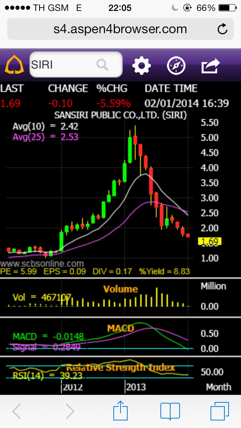Tap the magnifier search icon in symbol field
This screenshot has height=428, width=241.
[102, 65]
